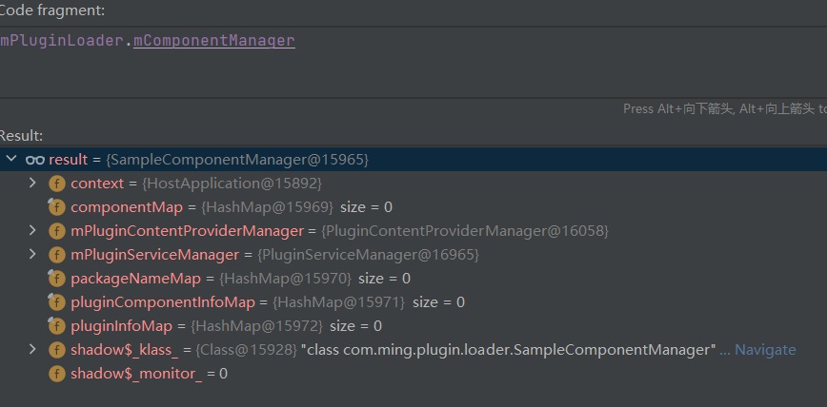Click the field icon beside mPluginContentProviderManager
This screenshot has width=827, height=407.
[57, 231]
